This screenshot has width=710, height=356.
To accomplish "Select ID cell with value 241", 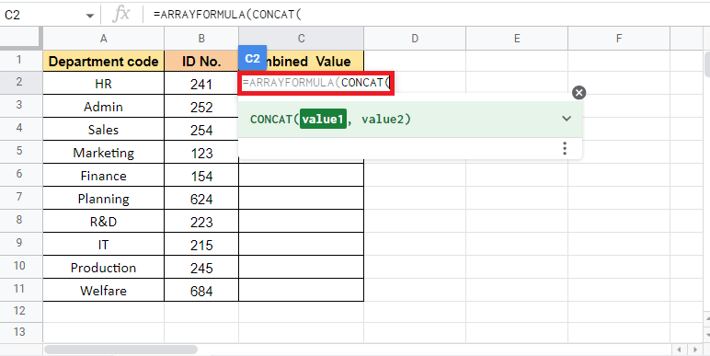I will [x=201, y=84].
